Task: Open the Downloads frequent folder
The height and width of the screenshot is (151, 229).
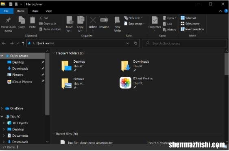Action: click(135, 66)
